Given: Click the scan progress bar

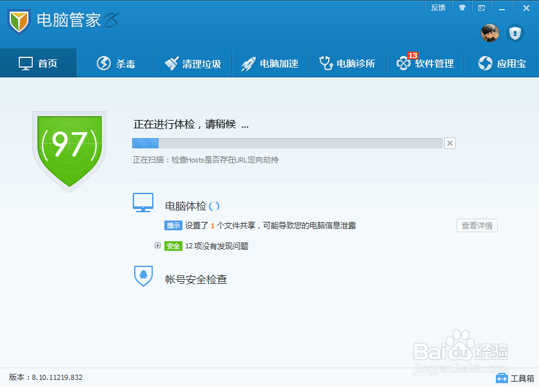Looking at the screenshot, I should point(288,143).
